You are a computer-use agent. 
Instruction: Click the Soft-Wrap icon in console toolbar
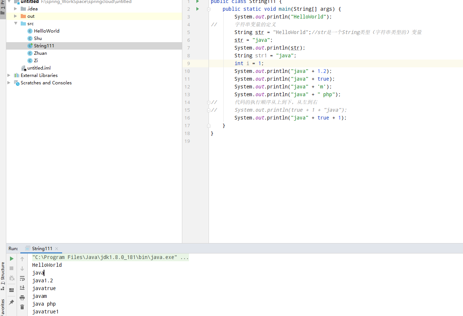(22, 278)
